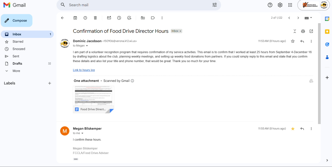Show trimmed content in Megan's reply

pyautogui.click(x=75, y=159)
